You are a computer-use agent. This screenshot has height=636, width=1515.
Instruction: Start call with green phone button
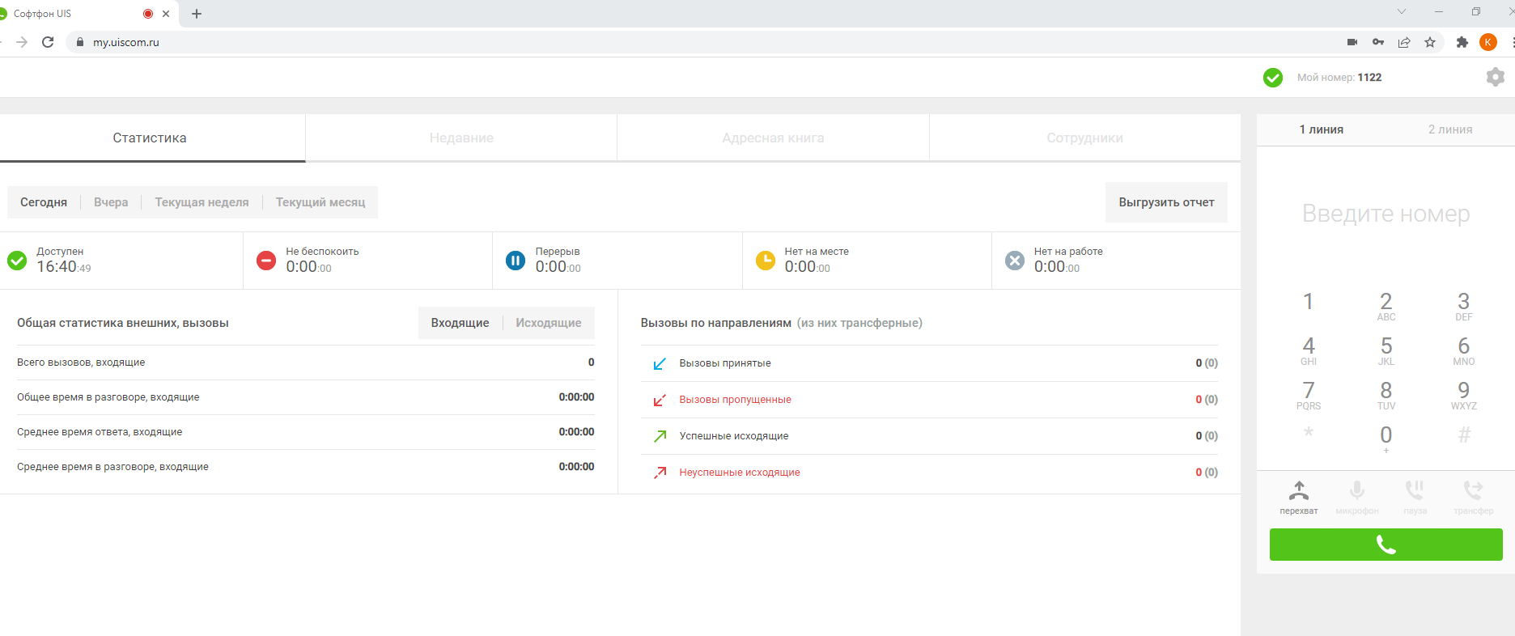click(x=1386, y=545)
